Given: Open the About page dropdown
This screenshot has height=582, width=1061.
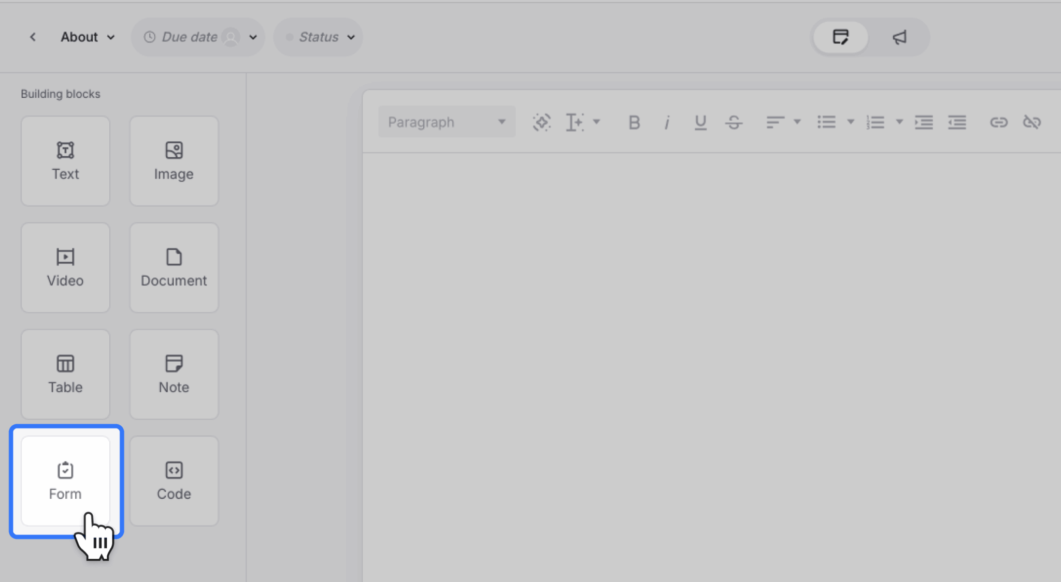Looking at the screenshot, I should pyautogui.click(x=88, y=37).
